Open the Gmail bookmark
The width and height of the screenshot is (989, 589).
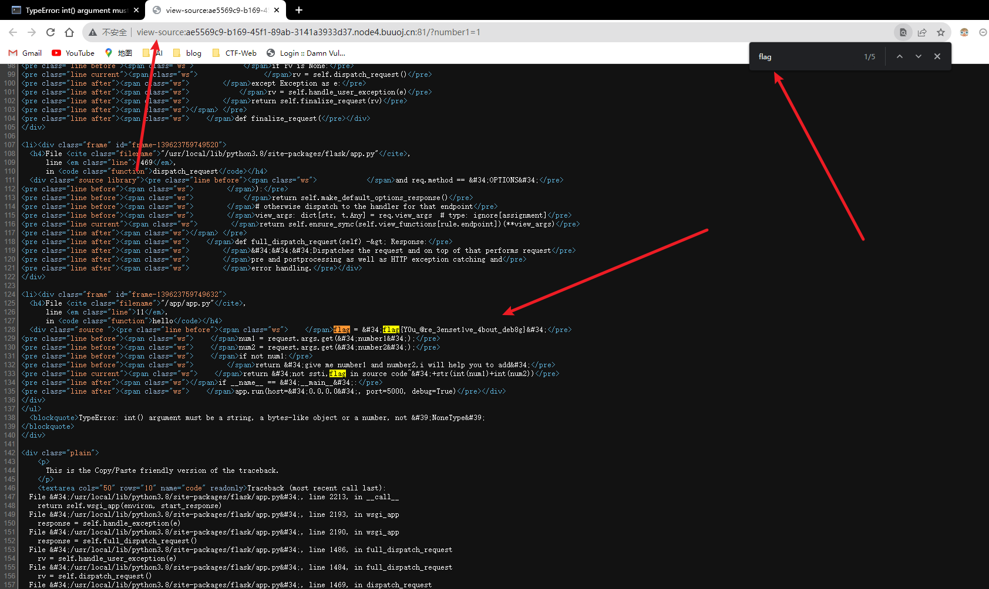(x=25, y=53)
